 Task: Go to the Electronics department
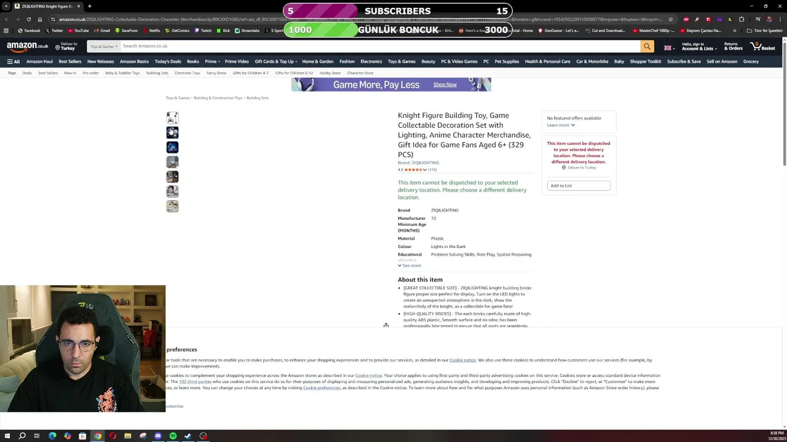click(x=371, y=61)
